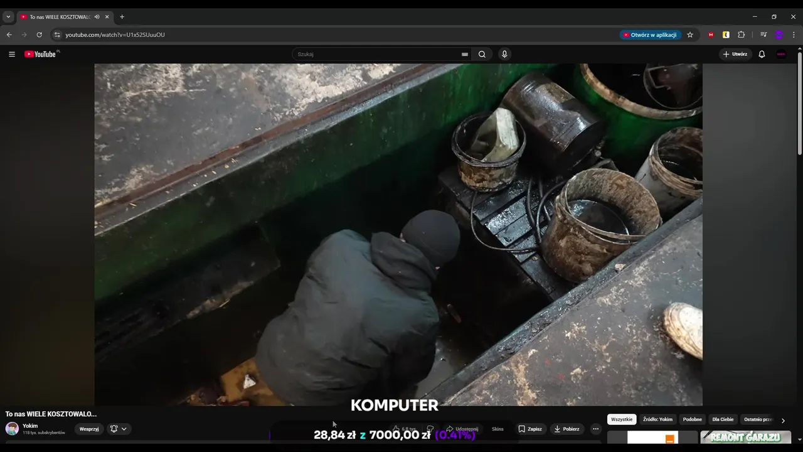This screenshot has width=803, height=452.
Task: Select the Podobne filter chip
Action: tap(693, 419)
